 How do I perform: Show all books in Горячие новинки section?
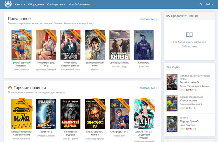pos(148,88)
